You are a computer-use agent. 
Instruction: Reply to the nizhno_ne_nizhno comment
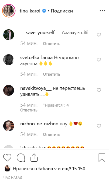52,135
